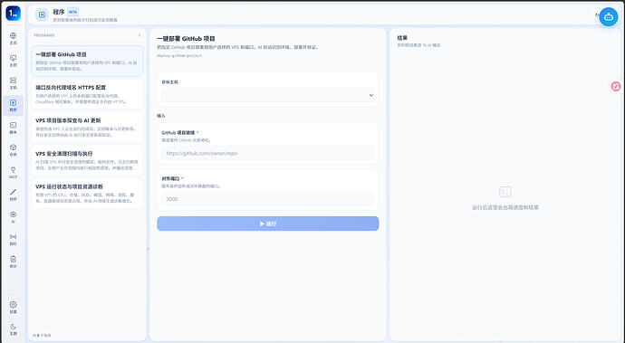Click the blue 运行 run button
The height and width of the screenshot is (343, 625).
point(268,224)
